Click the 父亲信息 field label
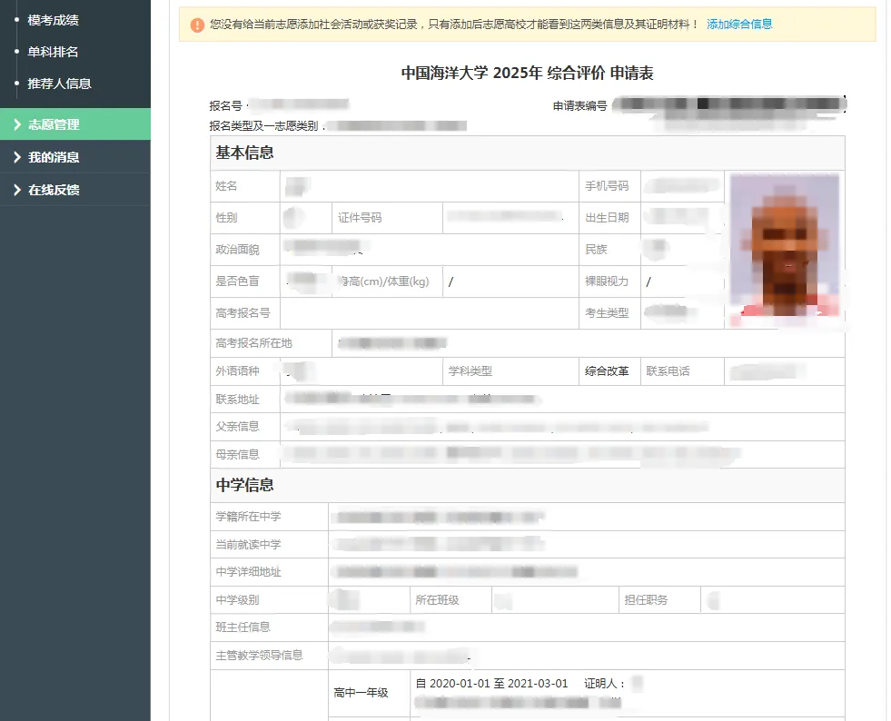891x721 pixels. [x=238, y=426]
